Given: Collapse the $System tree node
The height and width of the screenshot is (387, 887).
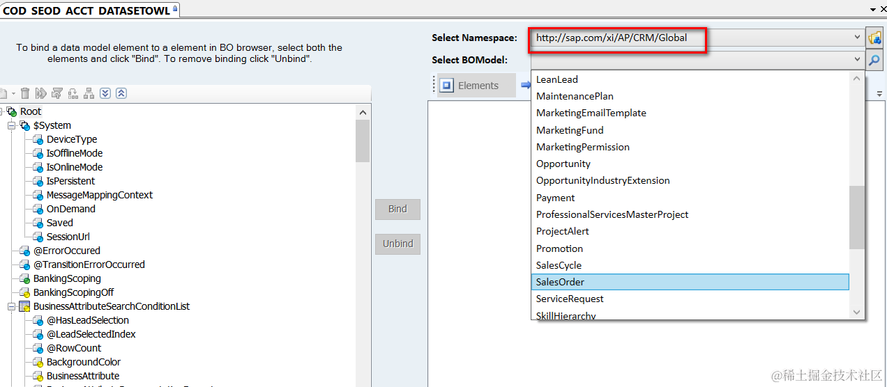Looking at the screenshot, I should 11,125.
